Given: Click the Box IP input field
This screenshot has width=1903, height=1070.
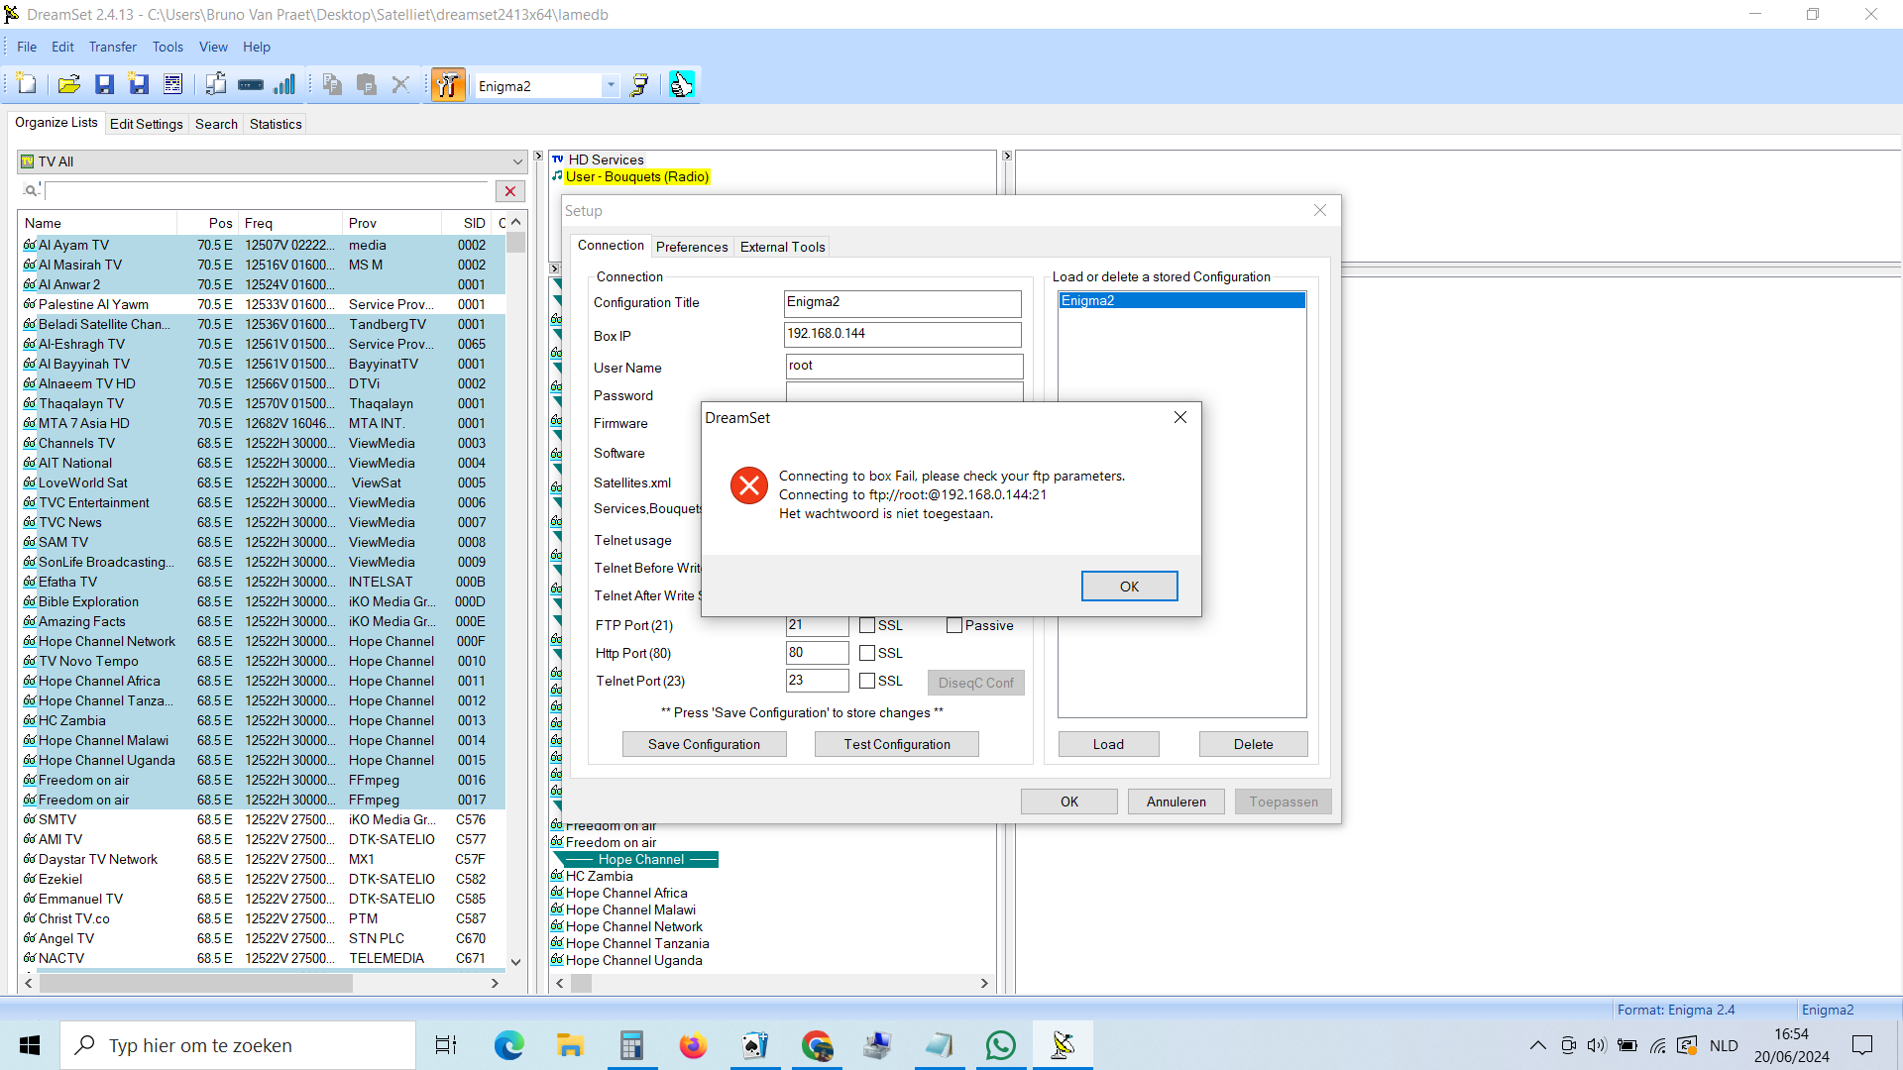Looking at the screenshot, I should [x=902, y=334].
